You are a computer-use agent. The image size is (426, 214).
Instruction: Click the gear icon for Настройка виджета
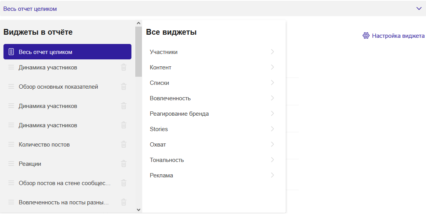click(x=366, y=35)
